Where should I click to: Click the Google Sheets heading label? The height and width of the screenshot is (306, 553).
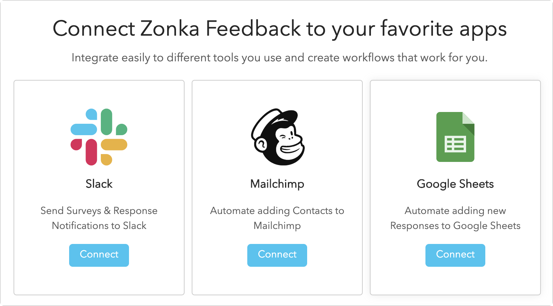[x=455, y=184]
